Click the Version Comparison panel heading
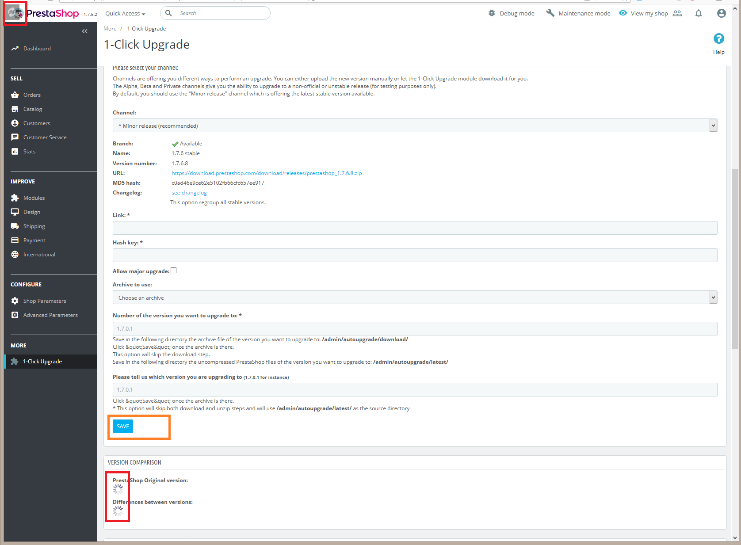741x545 pixels. [134, 463]
